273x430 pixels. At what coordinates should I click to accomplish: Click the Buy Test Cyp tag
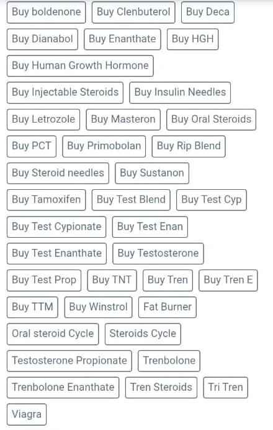[x=212, y=200]
